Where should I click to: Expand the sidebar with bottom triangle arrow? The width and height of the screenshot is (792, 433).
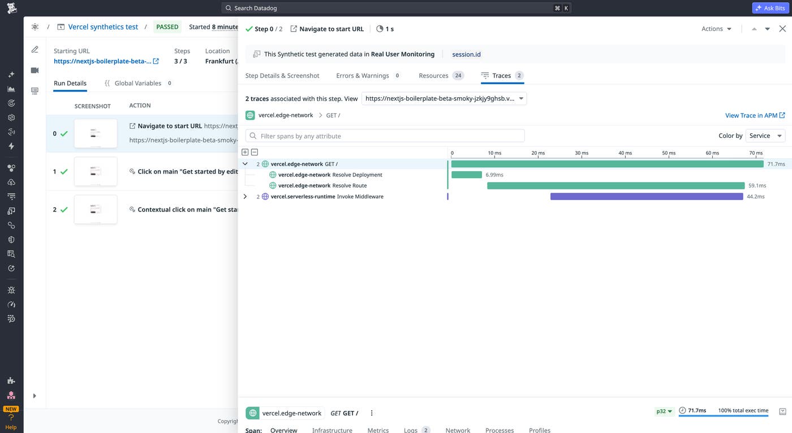[35, 396]
